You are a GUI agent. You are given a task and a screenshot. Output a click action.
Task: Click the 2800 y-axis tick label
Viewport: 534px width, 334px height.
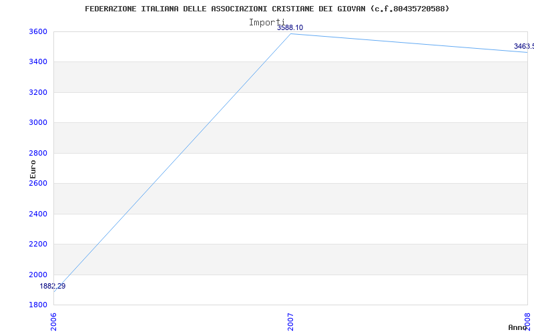(38, 153)
